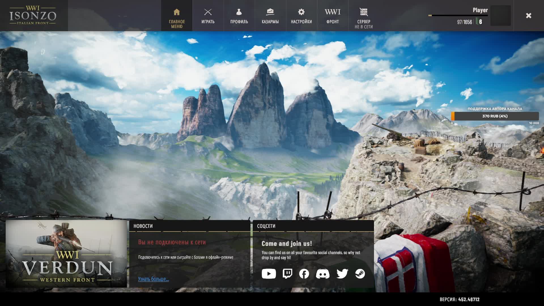This screenshot has height=306, width=544.
Task: Go to Главное меню home tab
Action: (x=177, y=16)
